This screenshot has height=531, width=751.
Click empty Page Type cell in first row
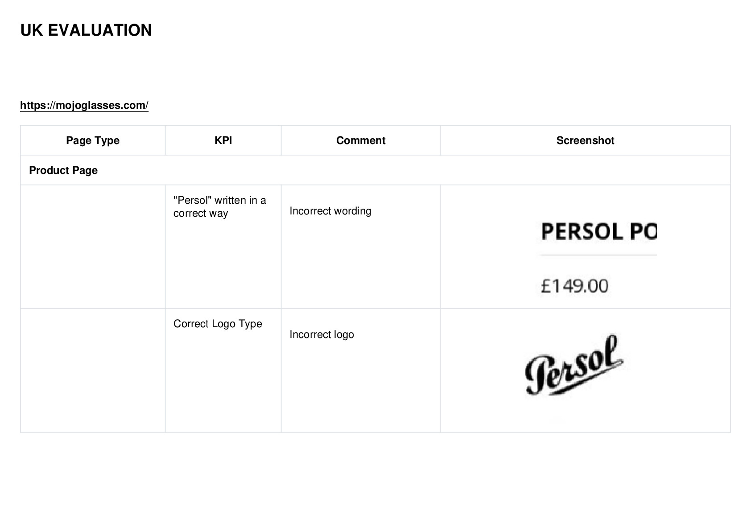point(93,247)
